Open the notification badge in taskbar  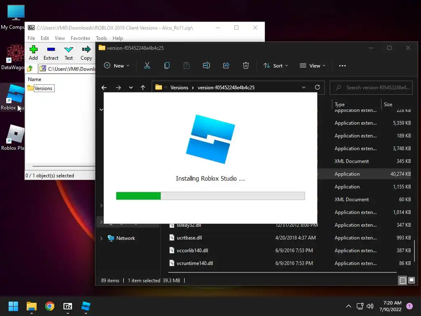(409, 306)
